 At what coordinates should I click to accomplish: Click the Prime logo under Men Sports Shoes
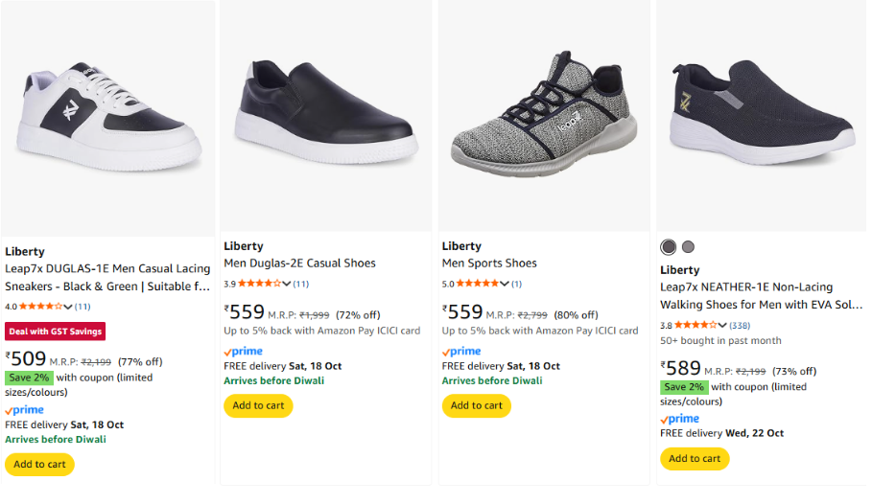(461, 352)
